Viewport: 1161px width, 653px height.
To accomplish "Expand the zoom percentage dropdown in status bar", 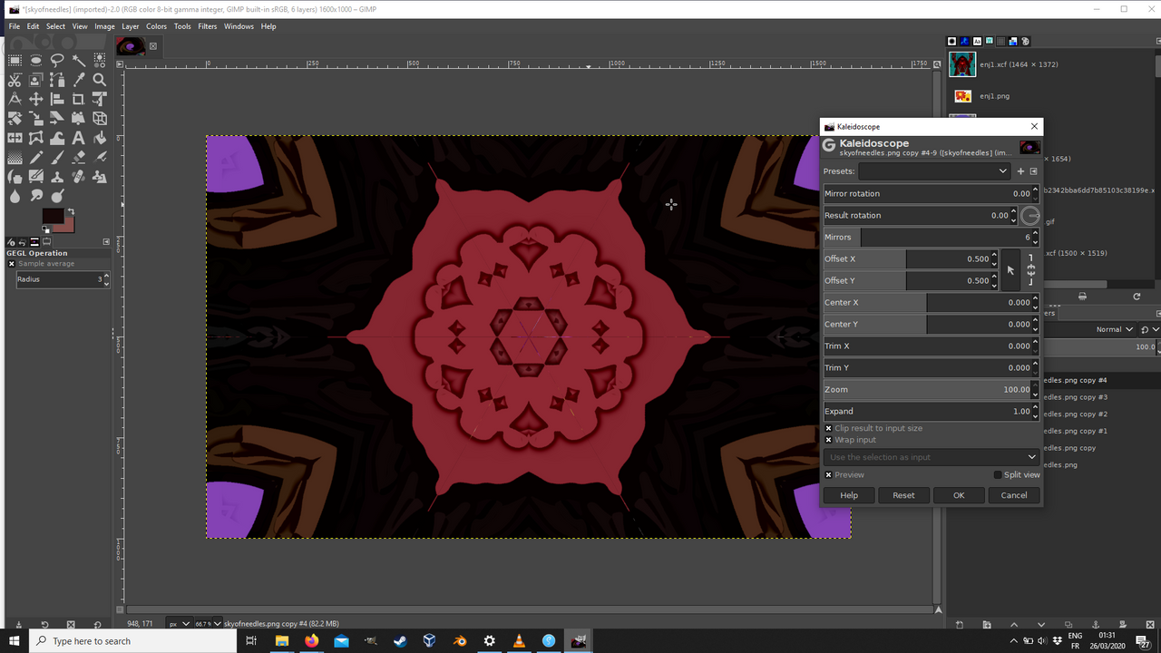I will [217, 624].
